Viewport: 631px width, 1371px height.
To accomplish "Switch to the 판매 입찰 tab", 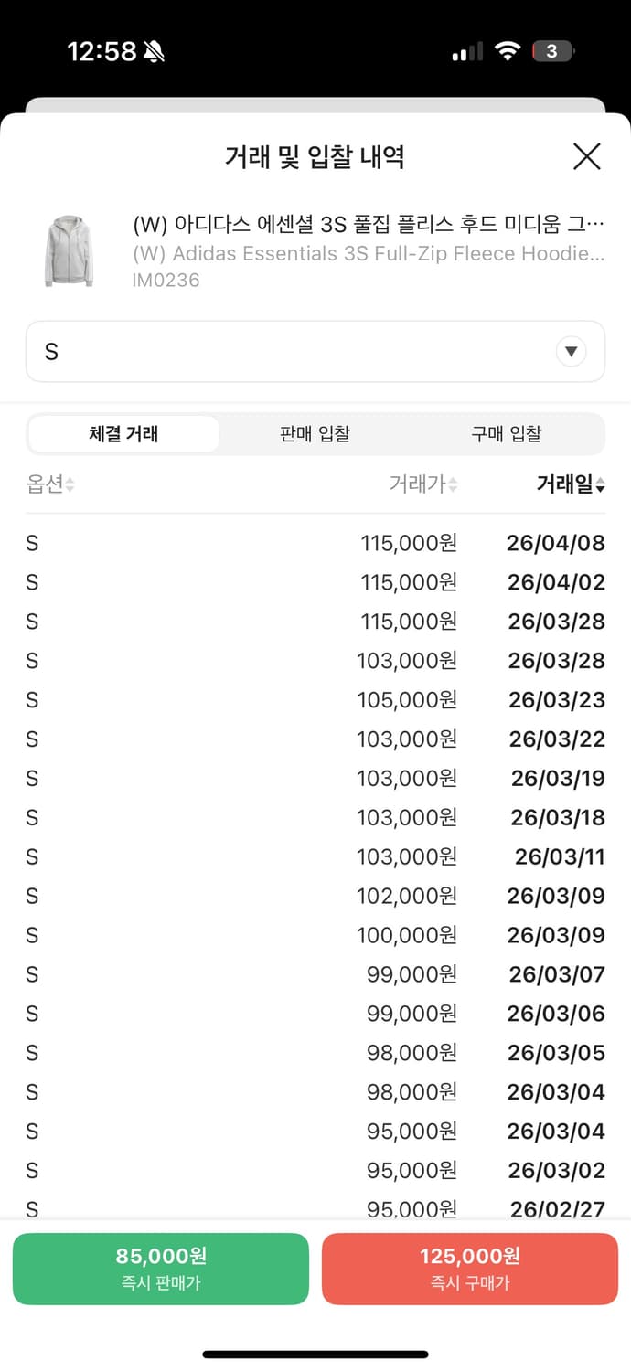I will [315, 434].
